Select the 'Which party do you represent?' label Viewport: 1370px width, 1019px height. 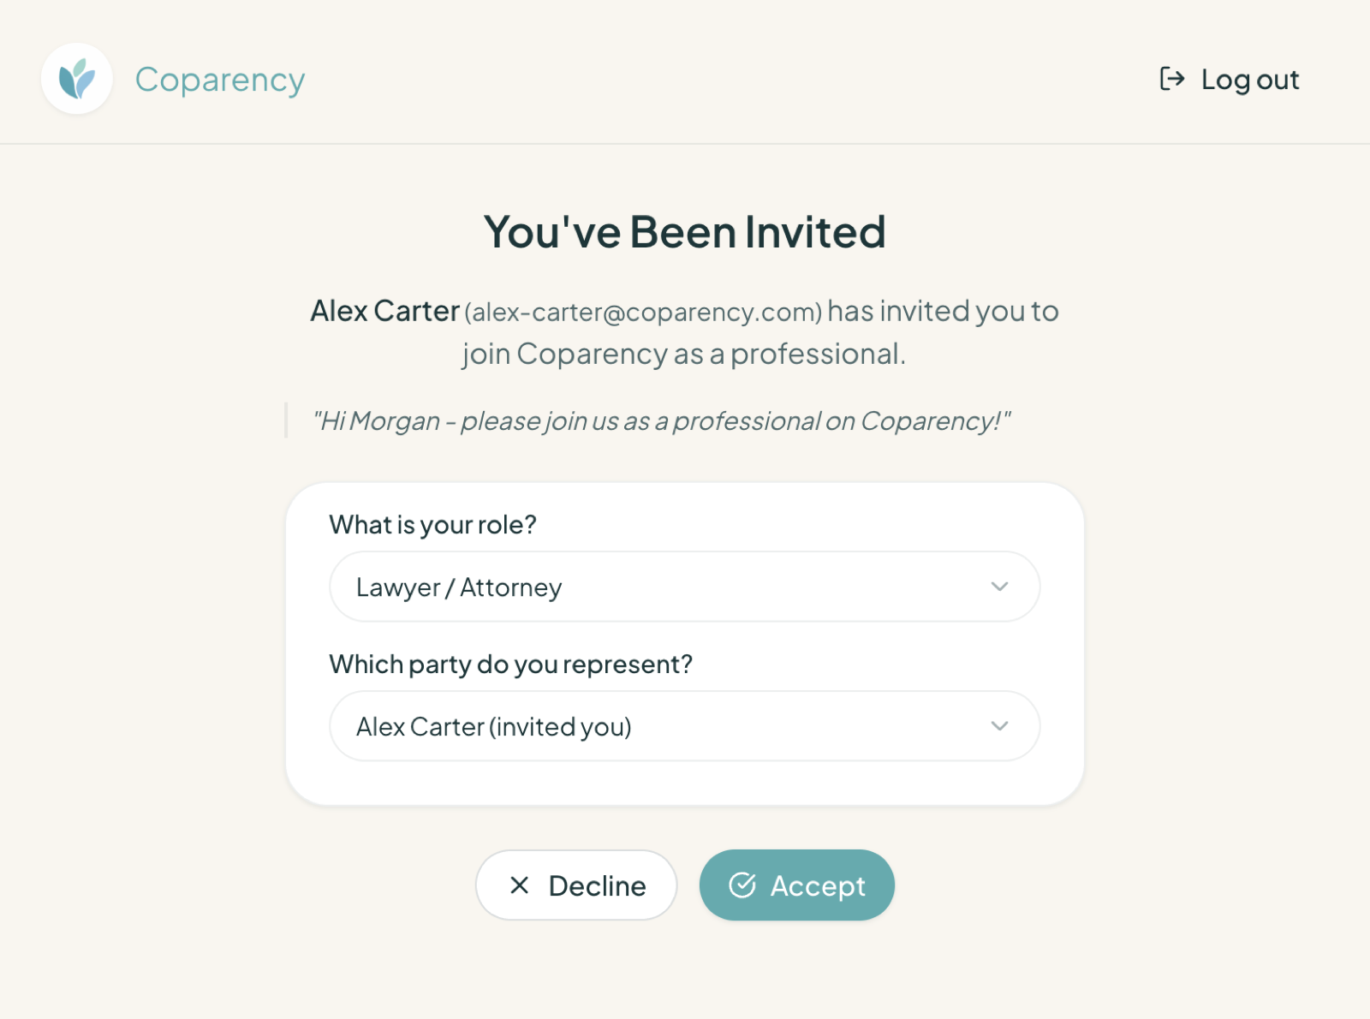[x=511, y=664]
